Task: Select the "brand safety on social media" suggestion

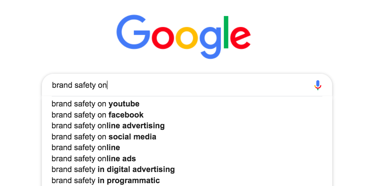Action: (x=104, y=137)
